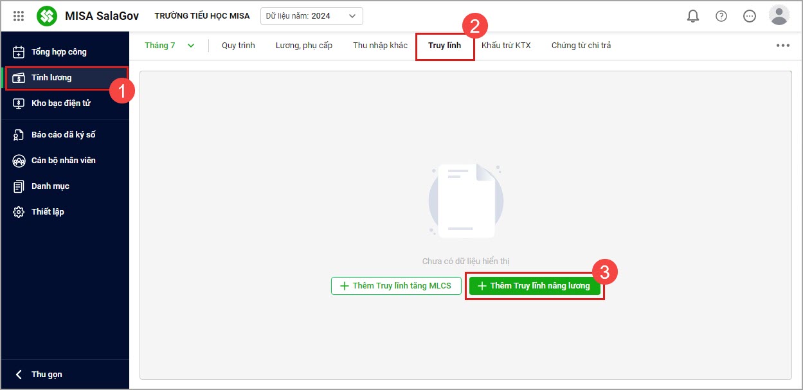The image size is (803, 390).
Task: Collapse sidebar with Thu gọn
Action: (x=46, y=375)
